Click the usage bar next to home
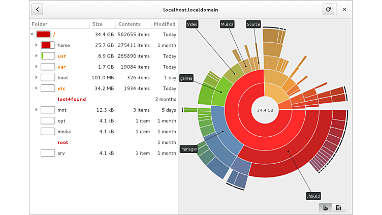This screenshot has width=382, height=215. (x=48, y=45)
